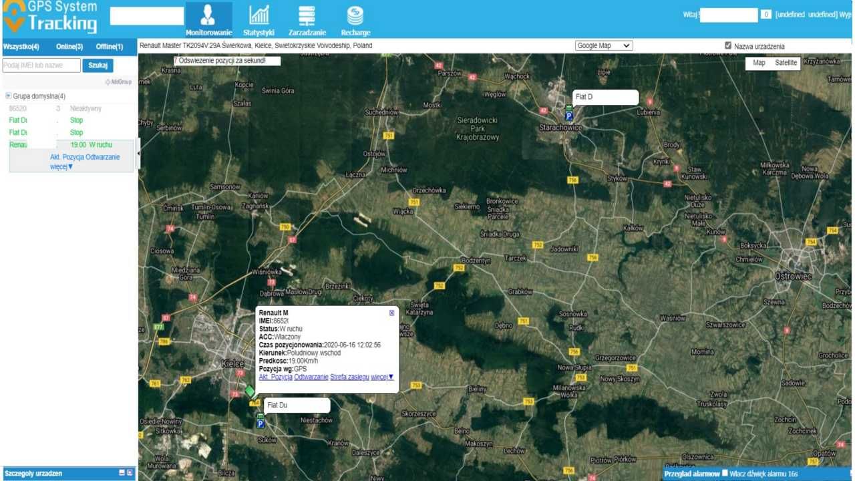
Task: Click Odtwarzanie link in map popup
Action: [x=311, y=377]
